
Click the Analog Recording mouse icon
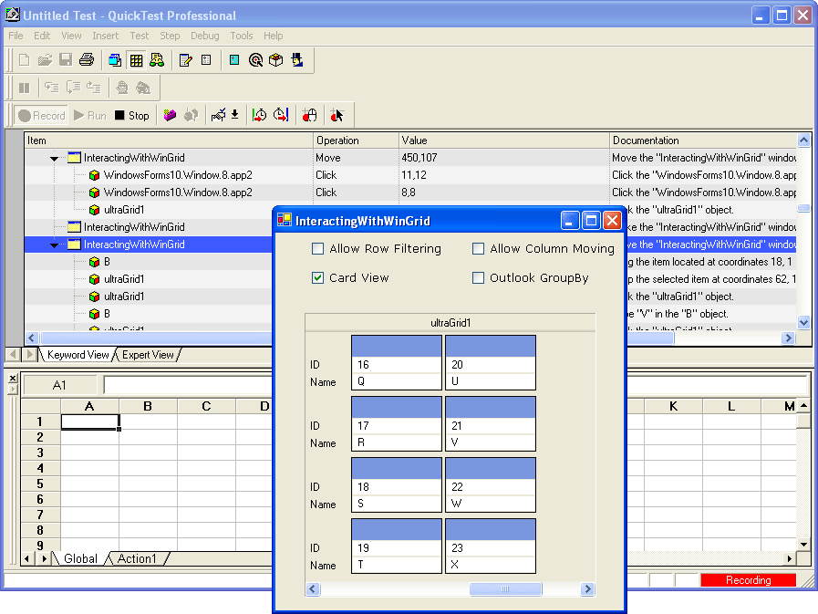[x=309, y=115]
